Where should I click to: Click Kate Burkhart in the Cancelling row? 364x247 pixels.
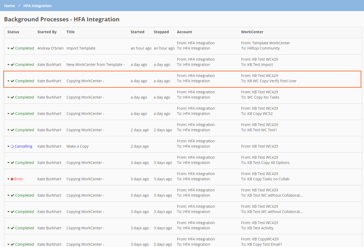(49, 146)
